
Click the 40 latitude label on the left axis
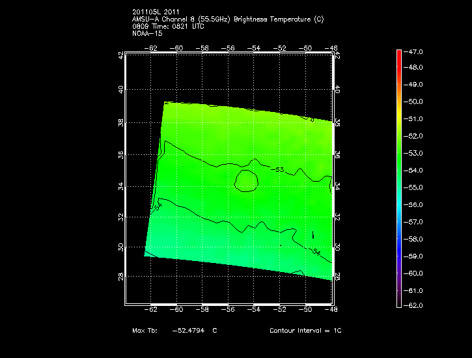(x=120, y=89)
